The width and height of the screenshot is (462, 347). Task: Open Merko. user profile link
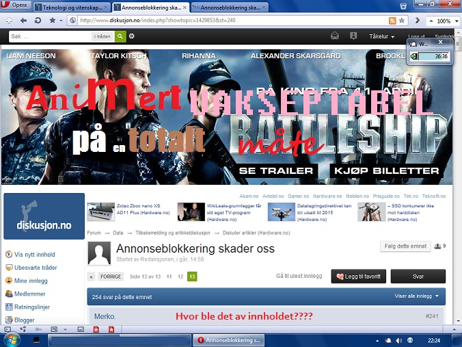pos(105,316)
